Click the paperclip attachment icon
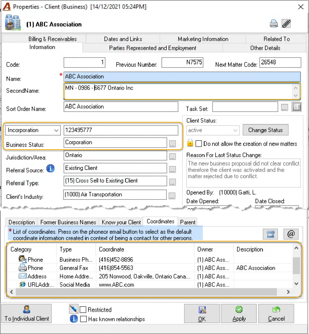Image resolution: width=309 pixels, height=334 pixels. 286,24
